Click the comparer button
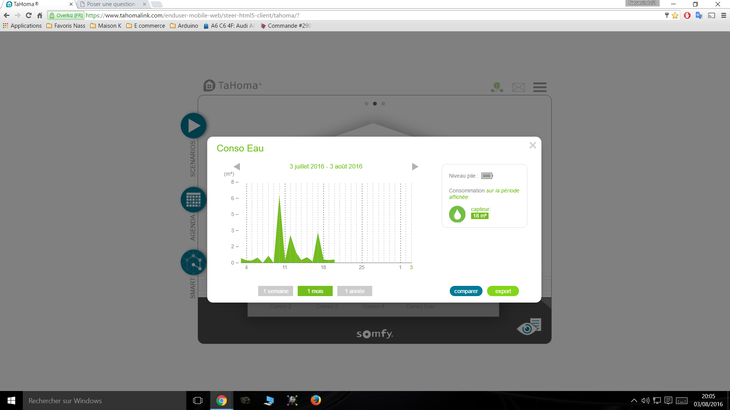 (x=466, y=291)
